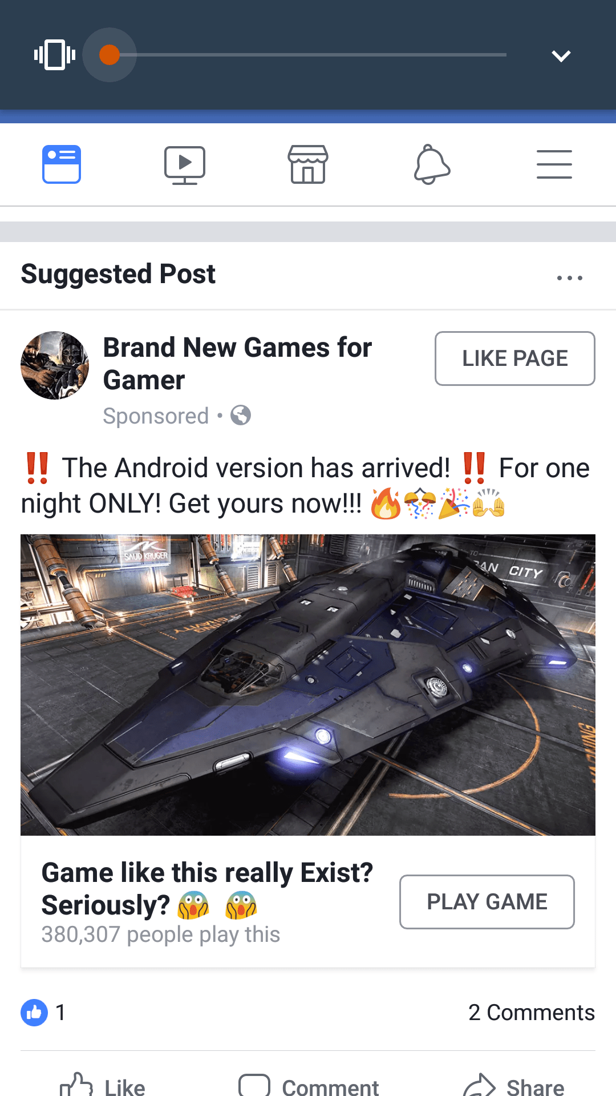The image size is (616, 1096).
Task: Open Brand New Games for Gamer page
Action: tap(237, 364)
